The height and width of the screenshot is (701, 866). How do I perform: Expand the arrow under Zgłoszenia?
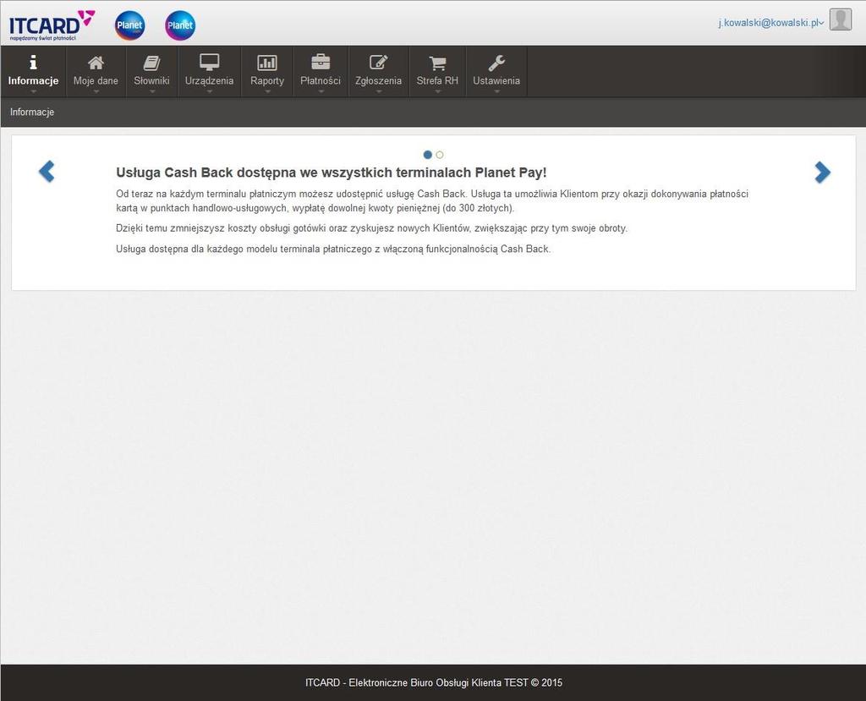379,91
